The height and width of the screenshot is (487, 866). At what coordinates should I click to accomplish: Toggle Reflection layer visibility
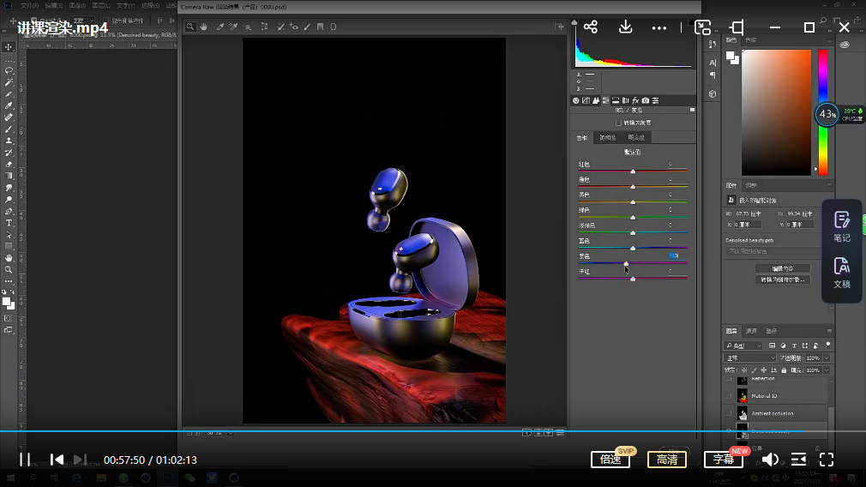coord(729,379)
